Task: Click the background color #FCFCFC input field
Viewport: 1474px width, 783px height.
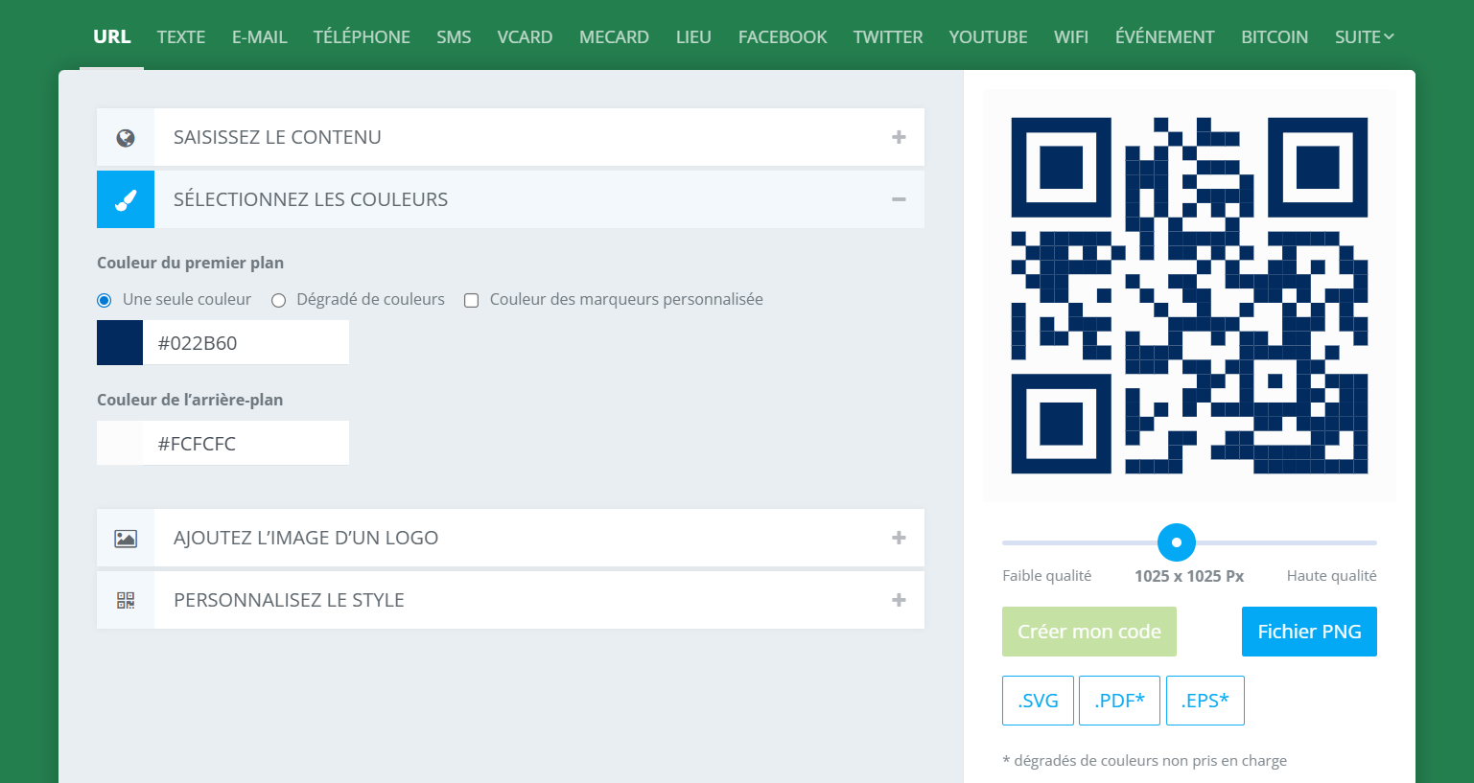Action: [246, 444]
